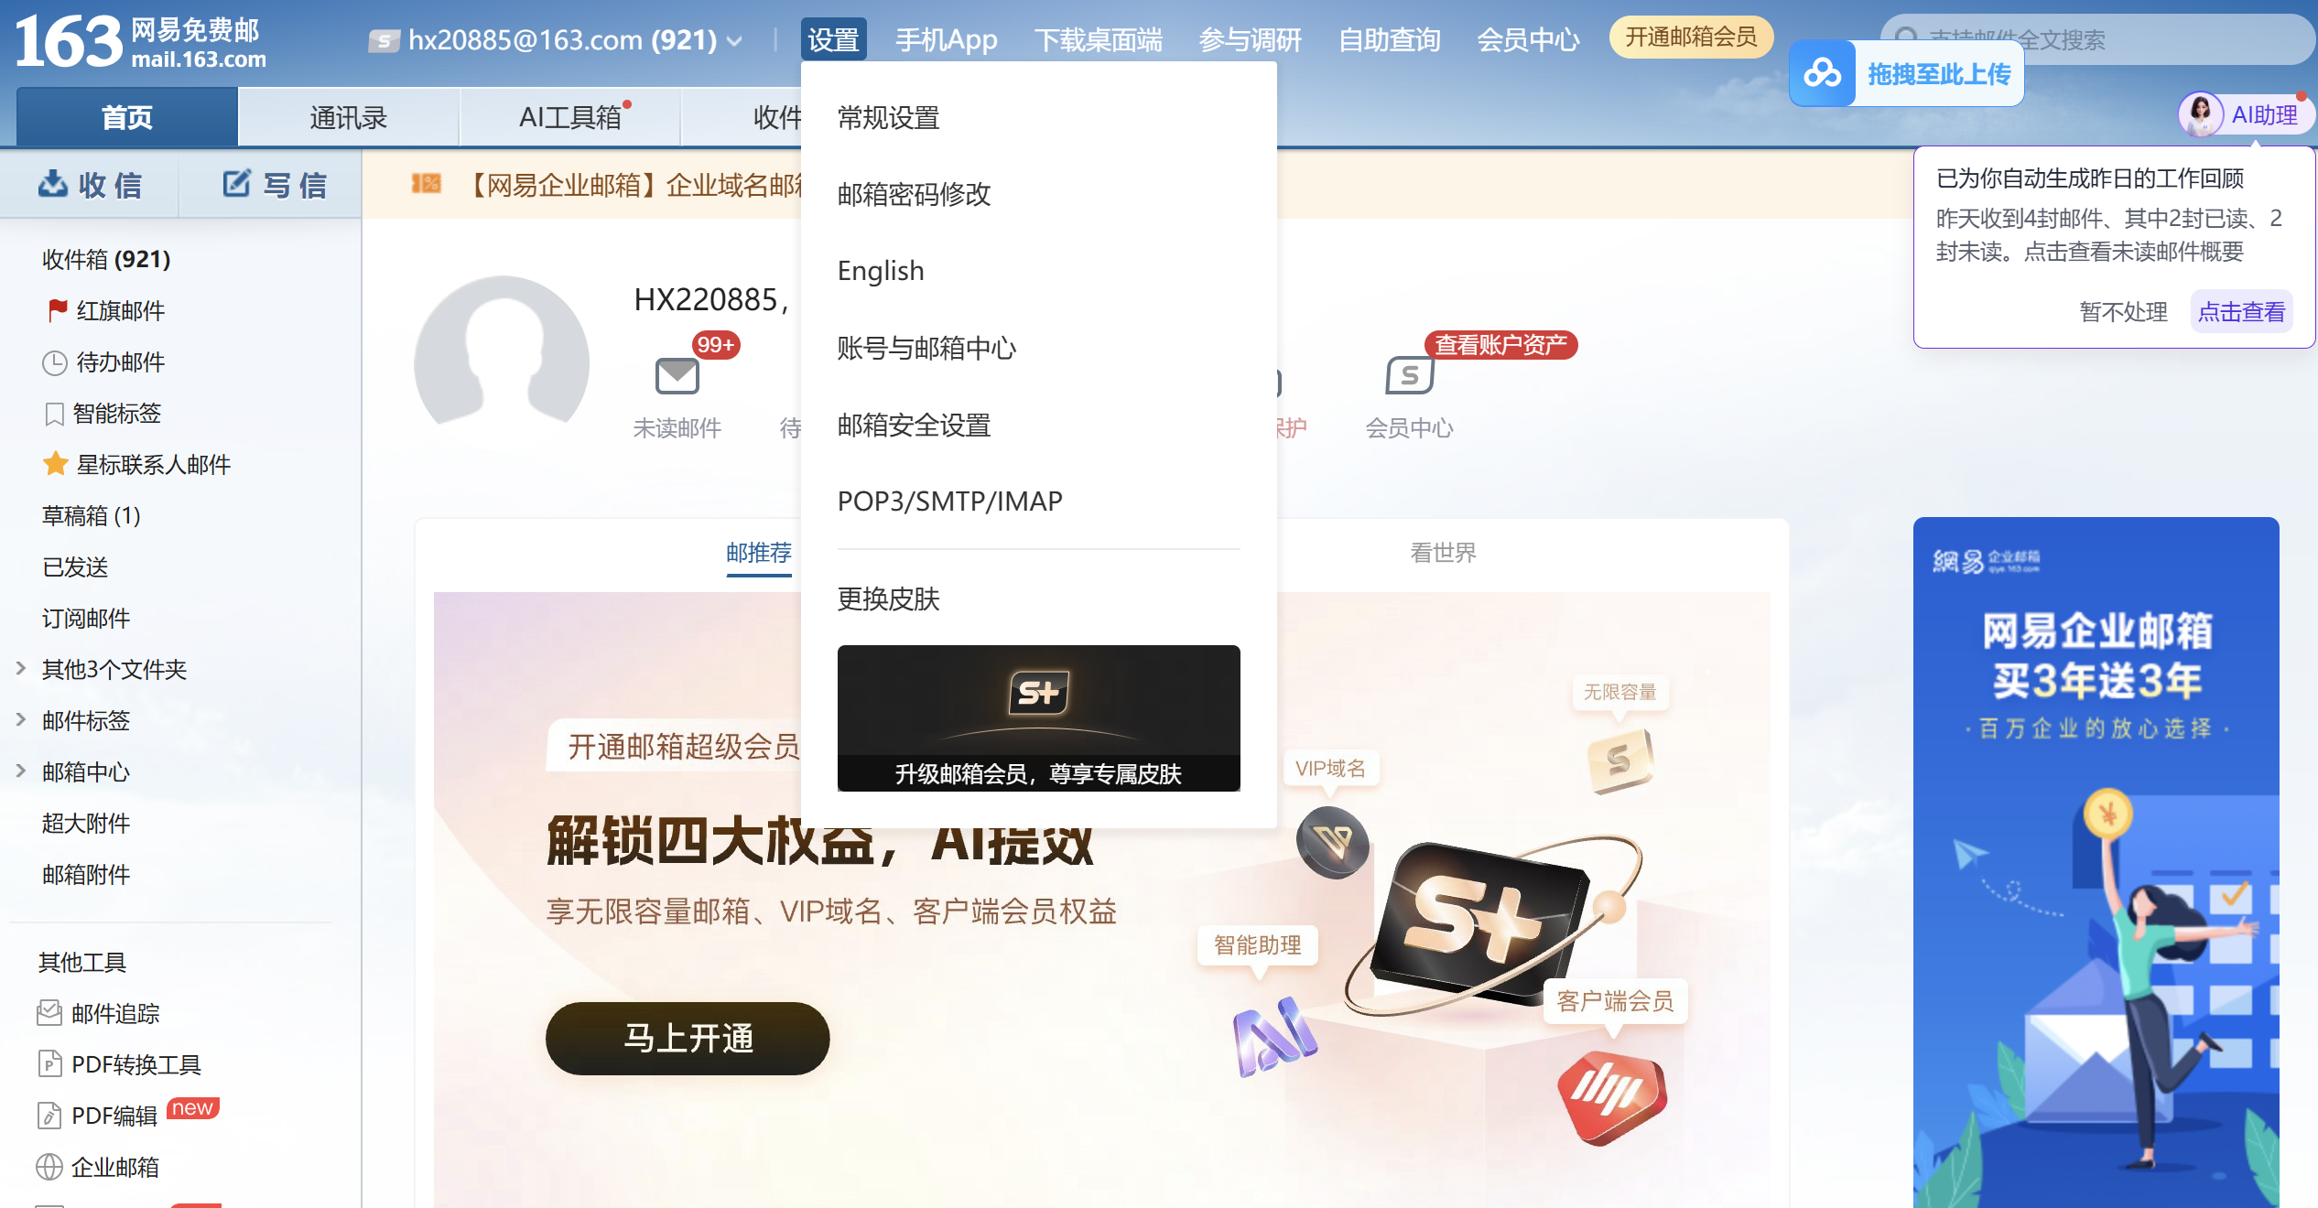
Task: Expand the account dropdown arrow beside hx20885@163.com
Action: pyautogui.click(x=734, y=40)
